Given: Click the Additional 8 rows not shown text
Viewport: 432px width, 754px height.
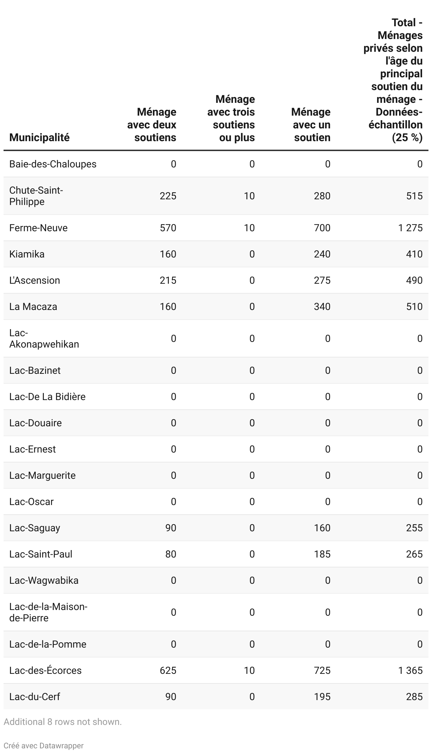Looking at the screenshot, I should tap(63, 722).
